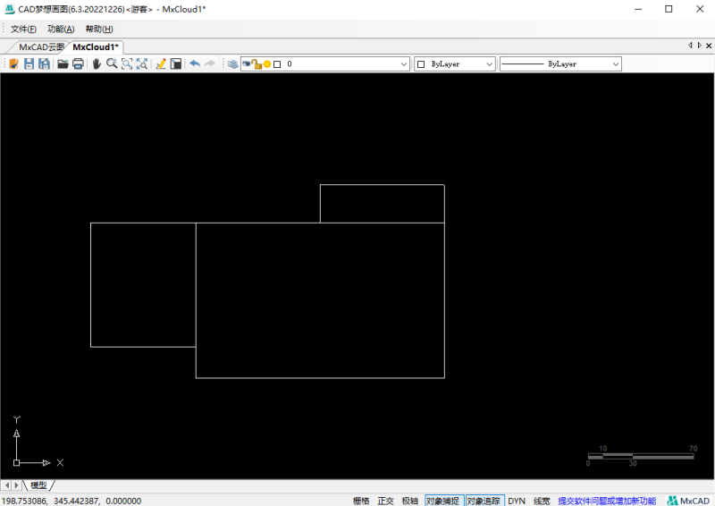Select the Zoom magnifier tool
This screenshot has width=715, height=506.
click(x=112, y=64)
